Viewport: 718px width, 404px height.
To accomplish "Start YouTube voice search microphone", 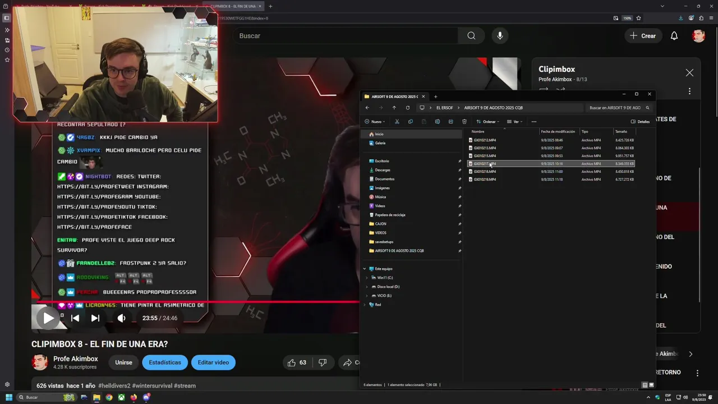I will tap(500, 36).
